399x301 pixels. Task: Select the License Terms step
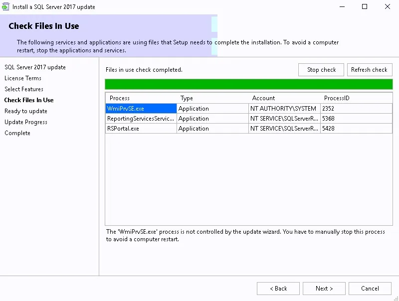[23, 78]
